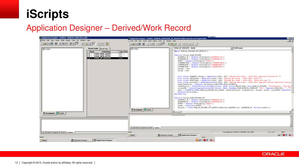This screenshot has height=168, width=299.
Task: Click Save All icon in PeopleCode window toolbar
Action: coord(139,44)
